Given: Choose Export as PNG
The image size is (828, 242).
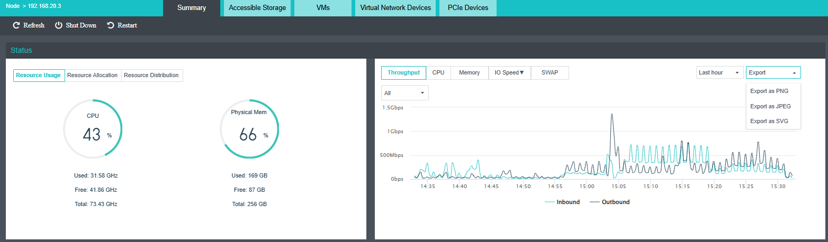Looking at the screenshot, I should 769,91.
